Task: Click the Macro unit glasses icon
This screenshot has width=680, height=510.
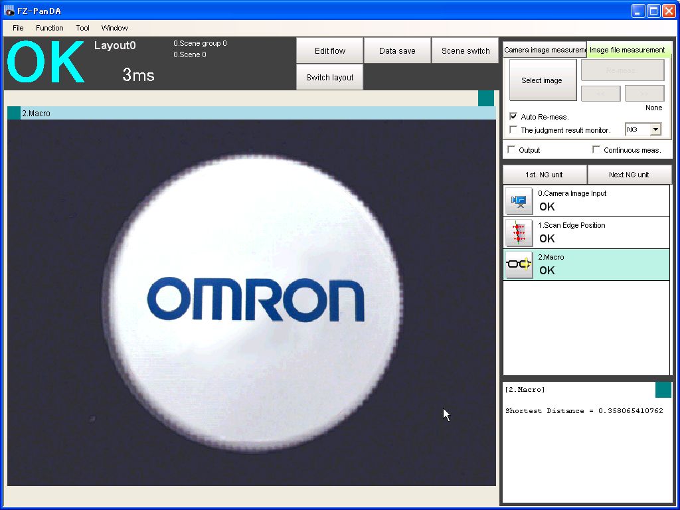Action: click(519, 264)
